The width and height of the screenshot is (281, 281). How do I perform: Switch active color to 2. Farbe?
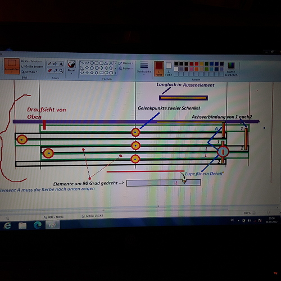pos(169,69)
